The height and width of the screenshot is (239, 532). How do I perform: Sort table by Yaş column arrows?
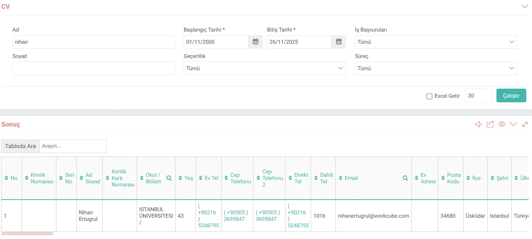click(180, 178)
